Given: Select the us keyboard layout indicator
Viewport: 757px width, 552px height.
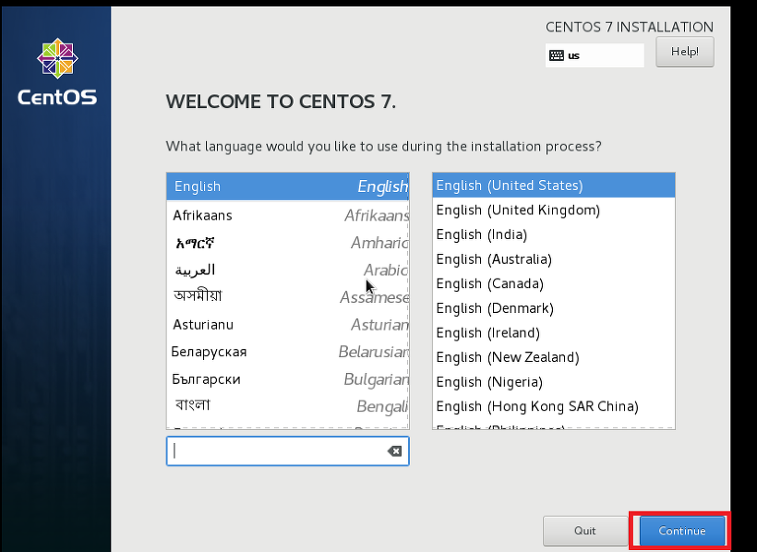Looking at the screenshot, I should click(x=595, y=55).
